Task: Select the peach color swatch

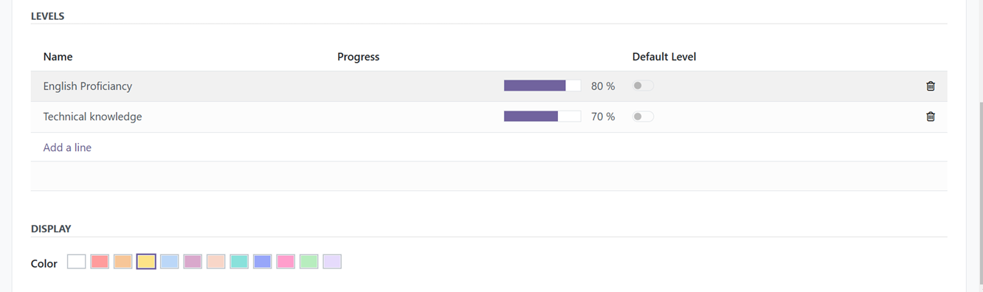Action: click(216, 262)
